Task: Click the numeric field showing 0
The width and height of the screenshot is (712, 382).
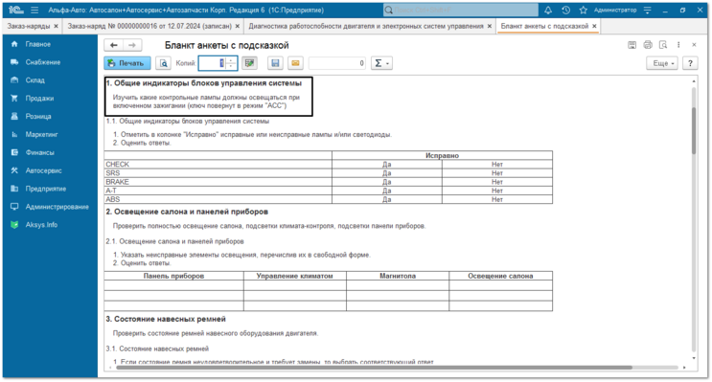Action: pos(337,63)
